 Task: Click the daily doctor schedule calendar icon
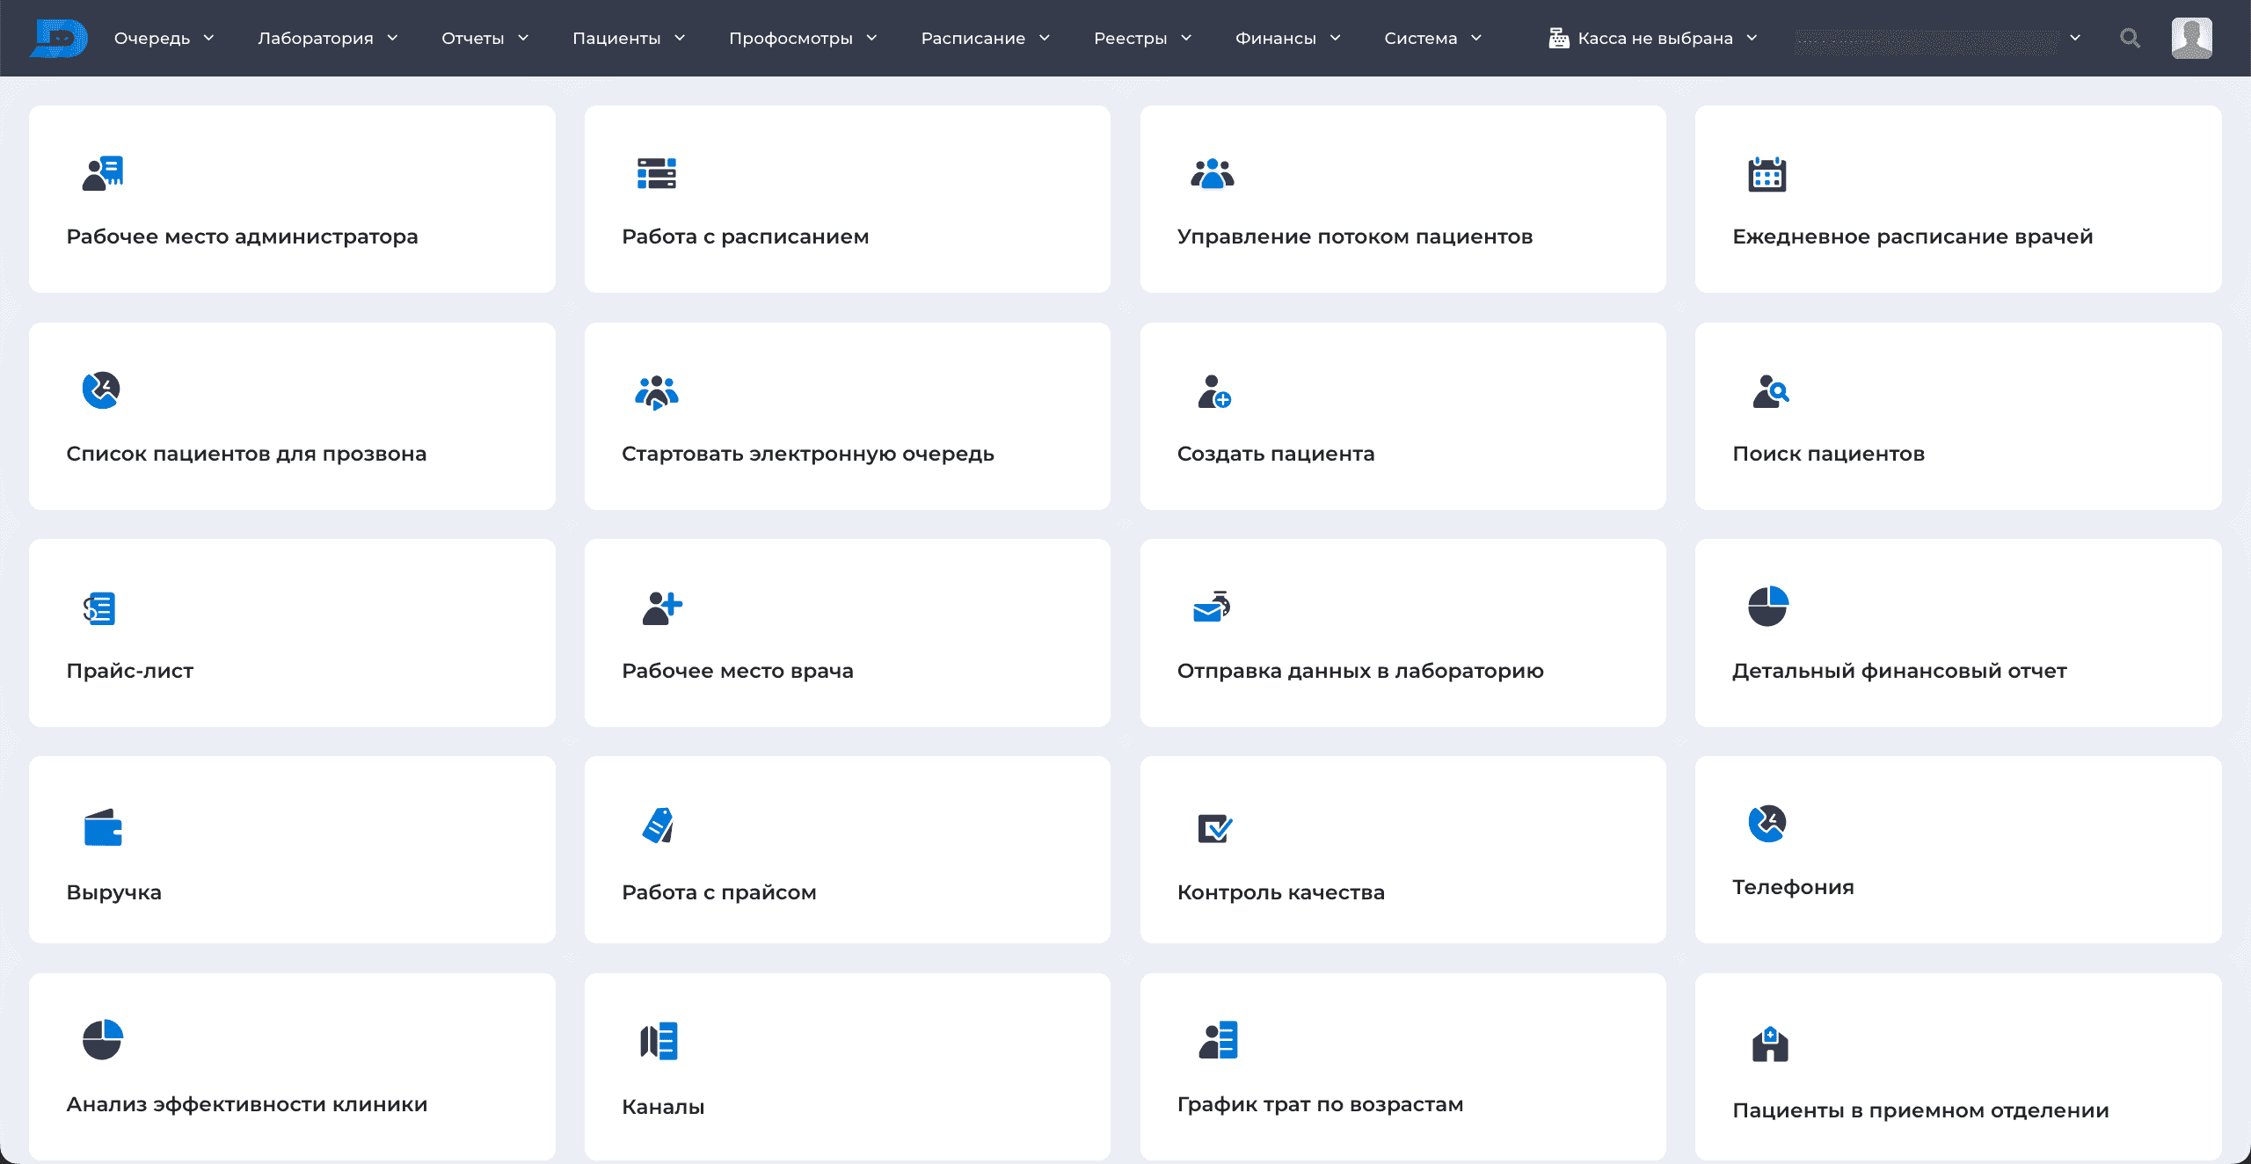click(1767, 175)
